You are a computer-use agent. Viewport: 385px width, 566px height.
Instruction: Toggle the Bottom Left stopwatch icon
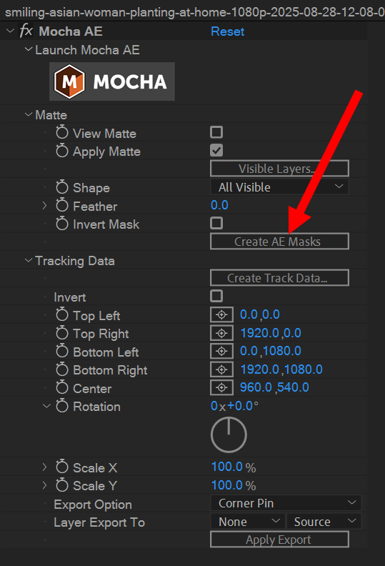62,351
